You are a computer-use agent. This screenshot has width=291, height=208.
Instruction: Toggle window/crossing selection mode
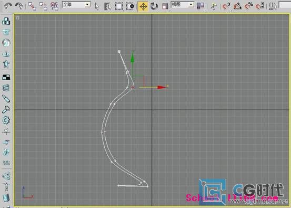[x=130, y=6]
